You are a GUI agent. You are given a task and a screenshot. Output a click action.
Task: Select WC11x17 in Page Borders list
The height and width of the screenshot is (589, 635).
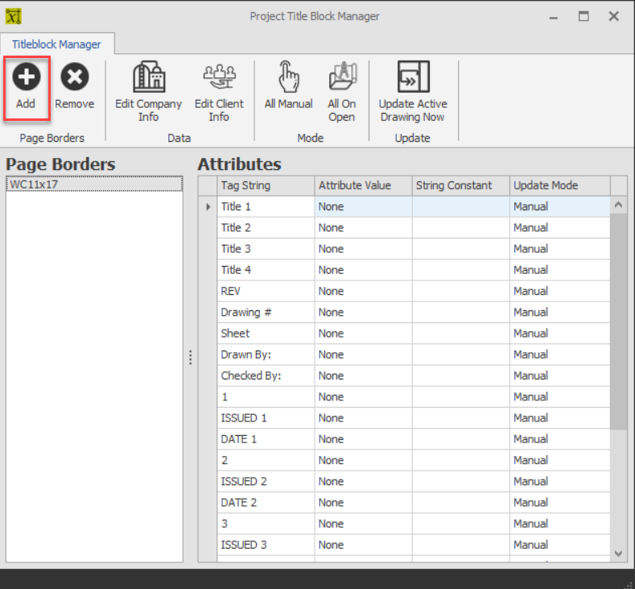pyautogui.click(x=94, y=185)
